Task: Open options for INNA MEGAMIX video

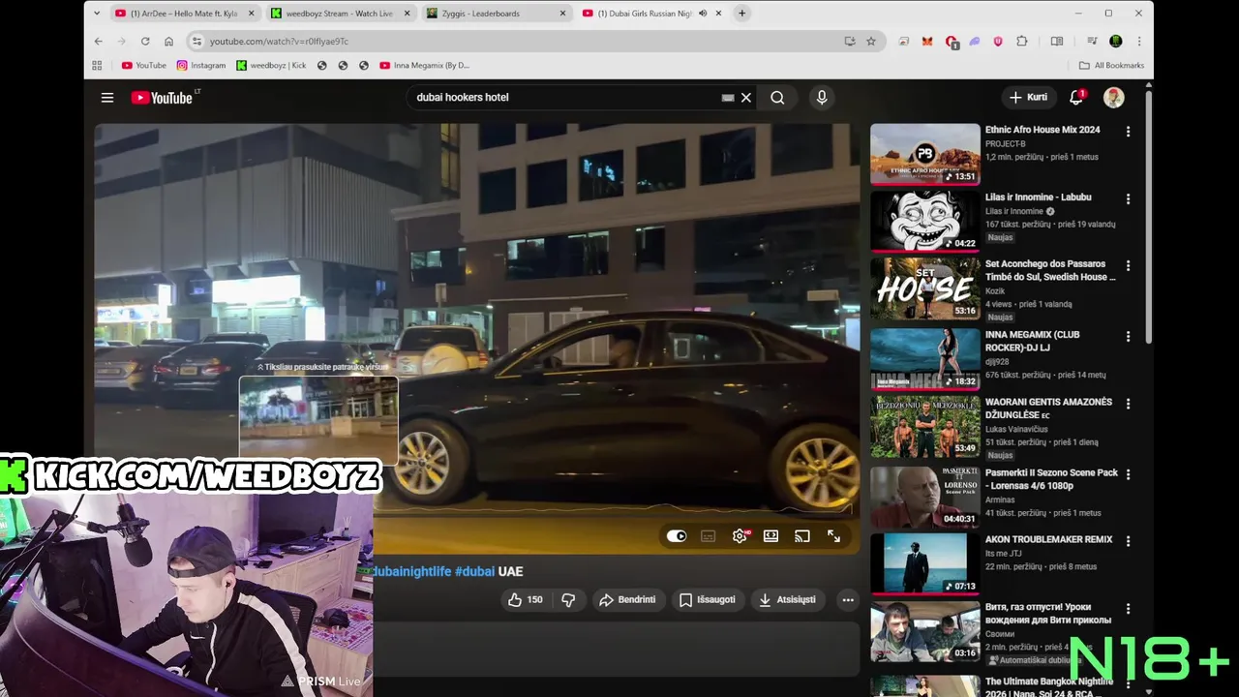Action: 1128,337
